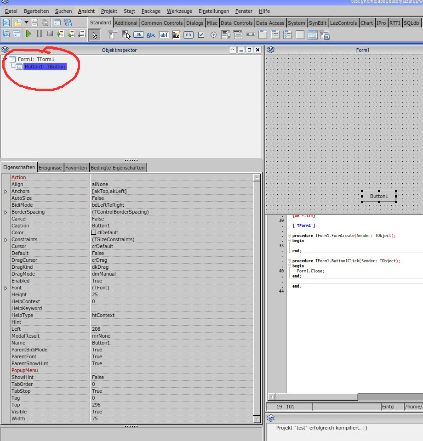Select the TLabel 'Abc' palette component
Viewport: 423px width, 441px height.
pyautogui.click(x=151, y=34)
